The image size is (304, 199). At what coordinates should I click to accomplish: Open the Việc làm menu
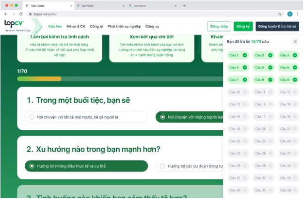(55, 26)
